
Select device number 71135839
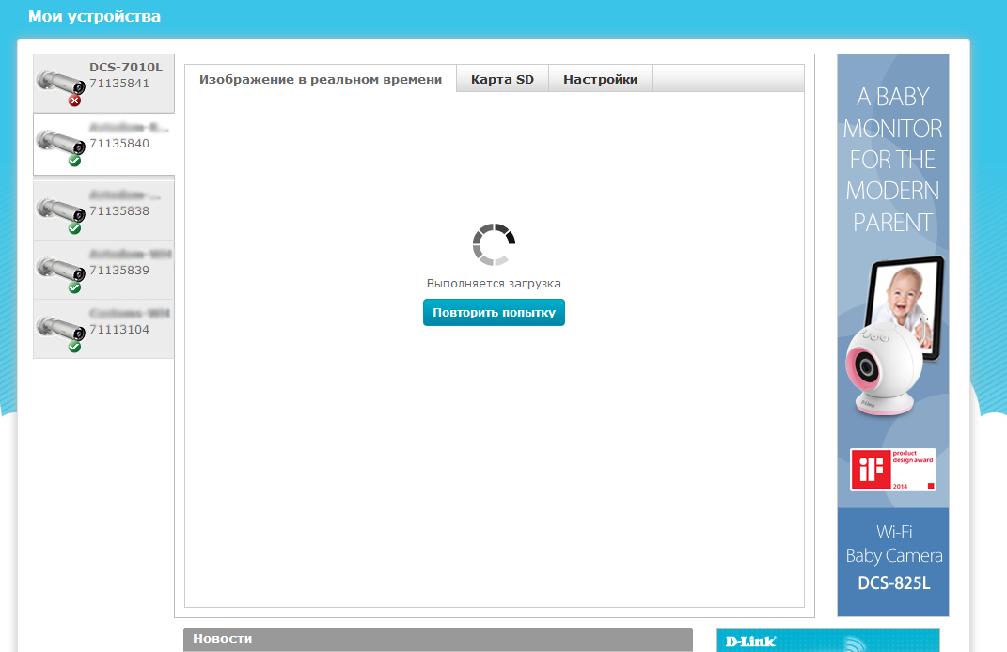[x=119, y=271]
